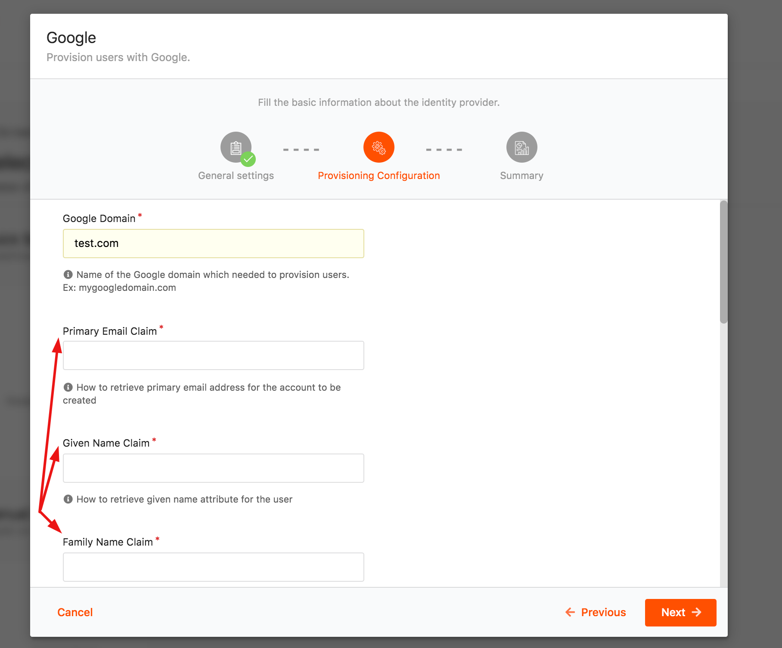Click the right arrow icon on Next button
Screen dimensions: 782x648
point(697,612)
